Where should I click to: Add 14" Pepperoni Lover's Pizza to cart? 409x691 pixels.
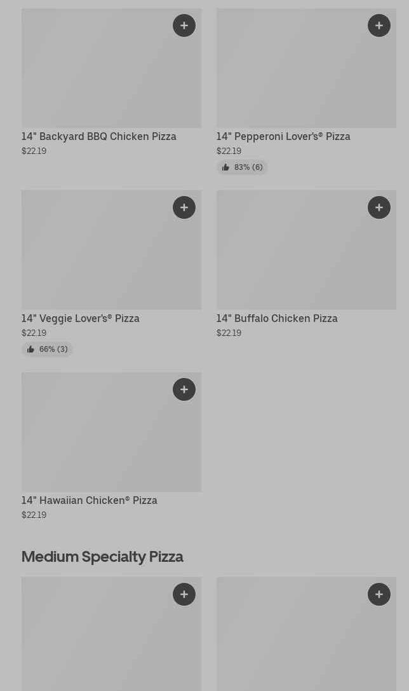tap(379, 25)
